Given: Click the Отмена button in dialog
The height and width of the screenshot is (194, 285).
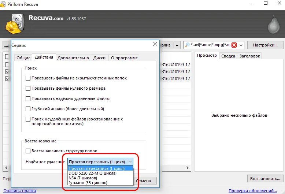Looking at the screenshot, I should pyautogui.click(x=145, y=181).
